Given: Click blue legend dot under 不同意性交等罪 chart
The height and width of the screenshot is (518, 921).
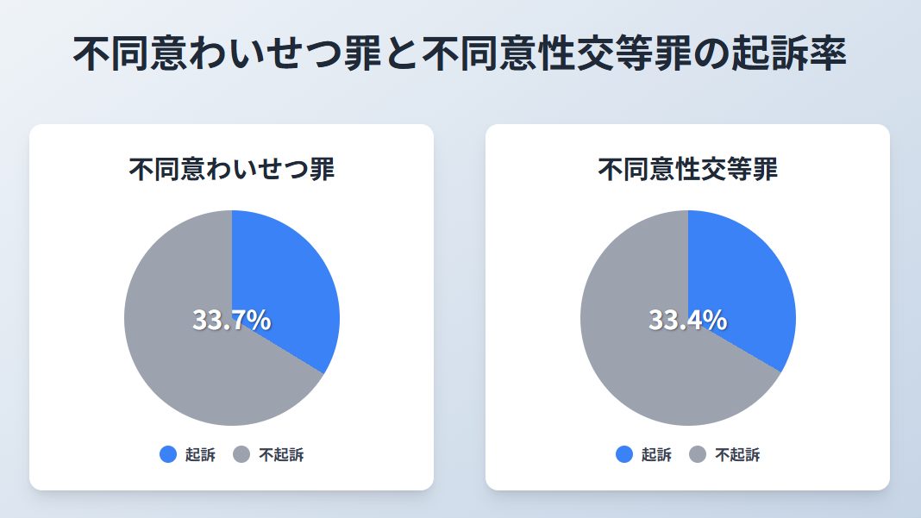Looking at the screenshot, I should click(624, 454).
